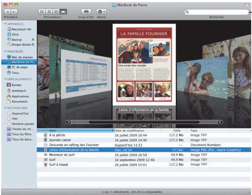The image size is (252, 195).
Task: Click Cover Flow right scroll arrow
Action: pos(220,122)
